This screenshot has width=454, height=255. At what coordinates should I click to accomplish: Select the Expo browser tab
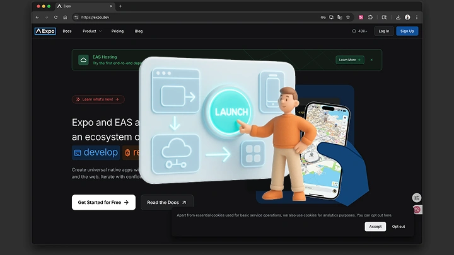point(85,6)
